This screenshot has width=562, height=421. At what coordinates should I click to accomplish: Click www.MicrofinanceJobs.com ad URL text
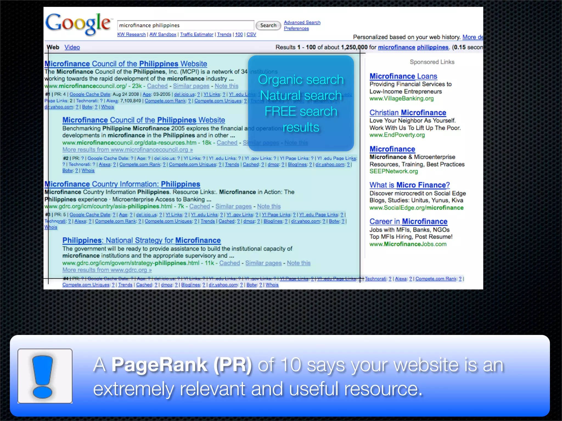click(408, 244)
